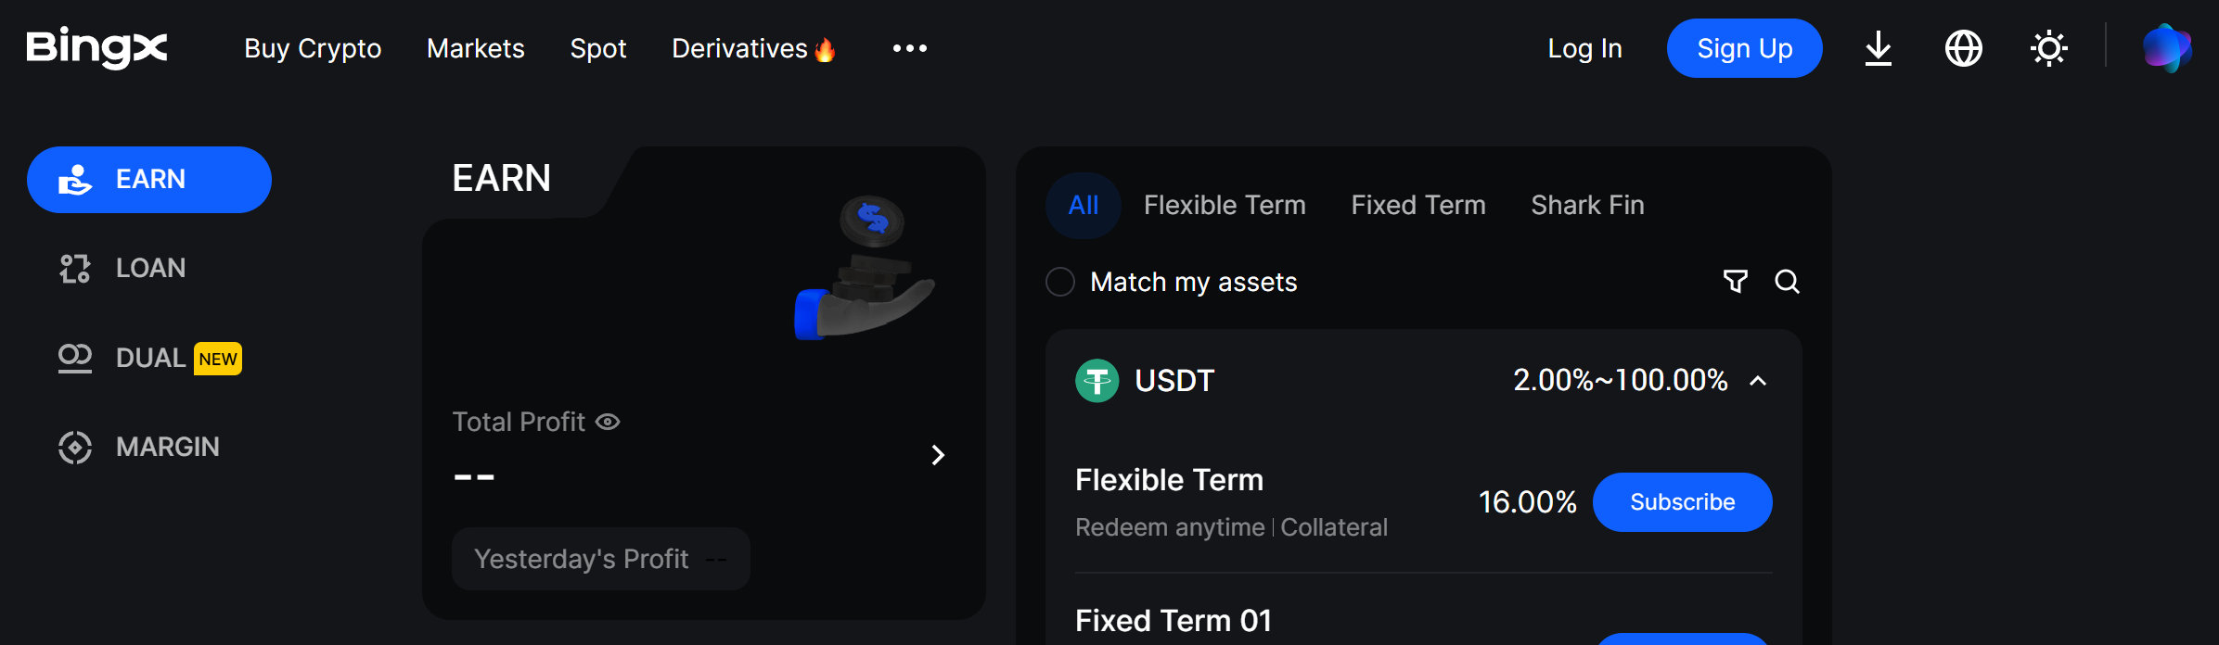Select the Shark Fin tab
2219x645 pixels.
click(x=1587, y=205)
